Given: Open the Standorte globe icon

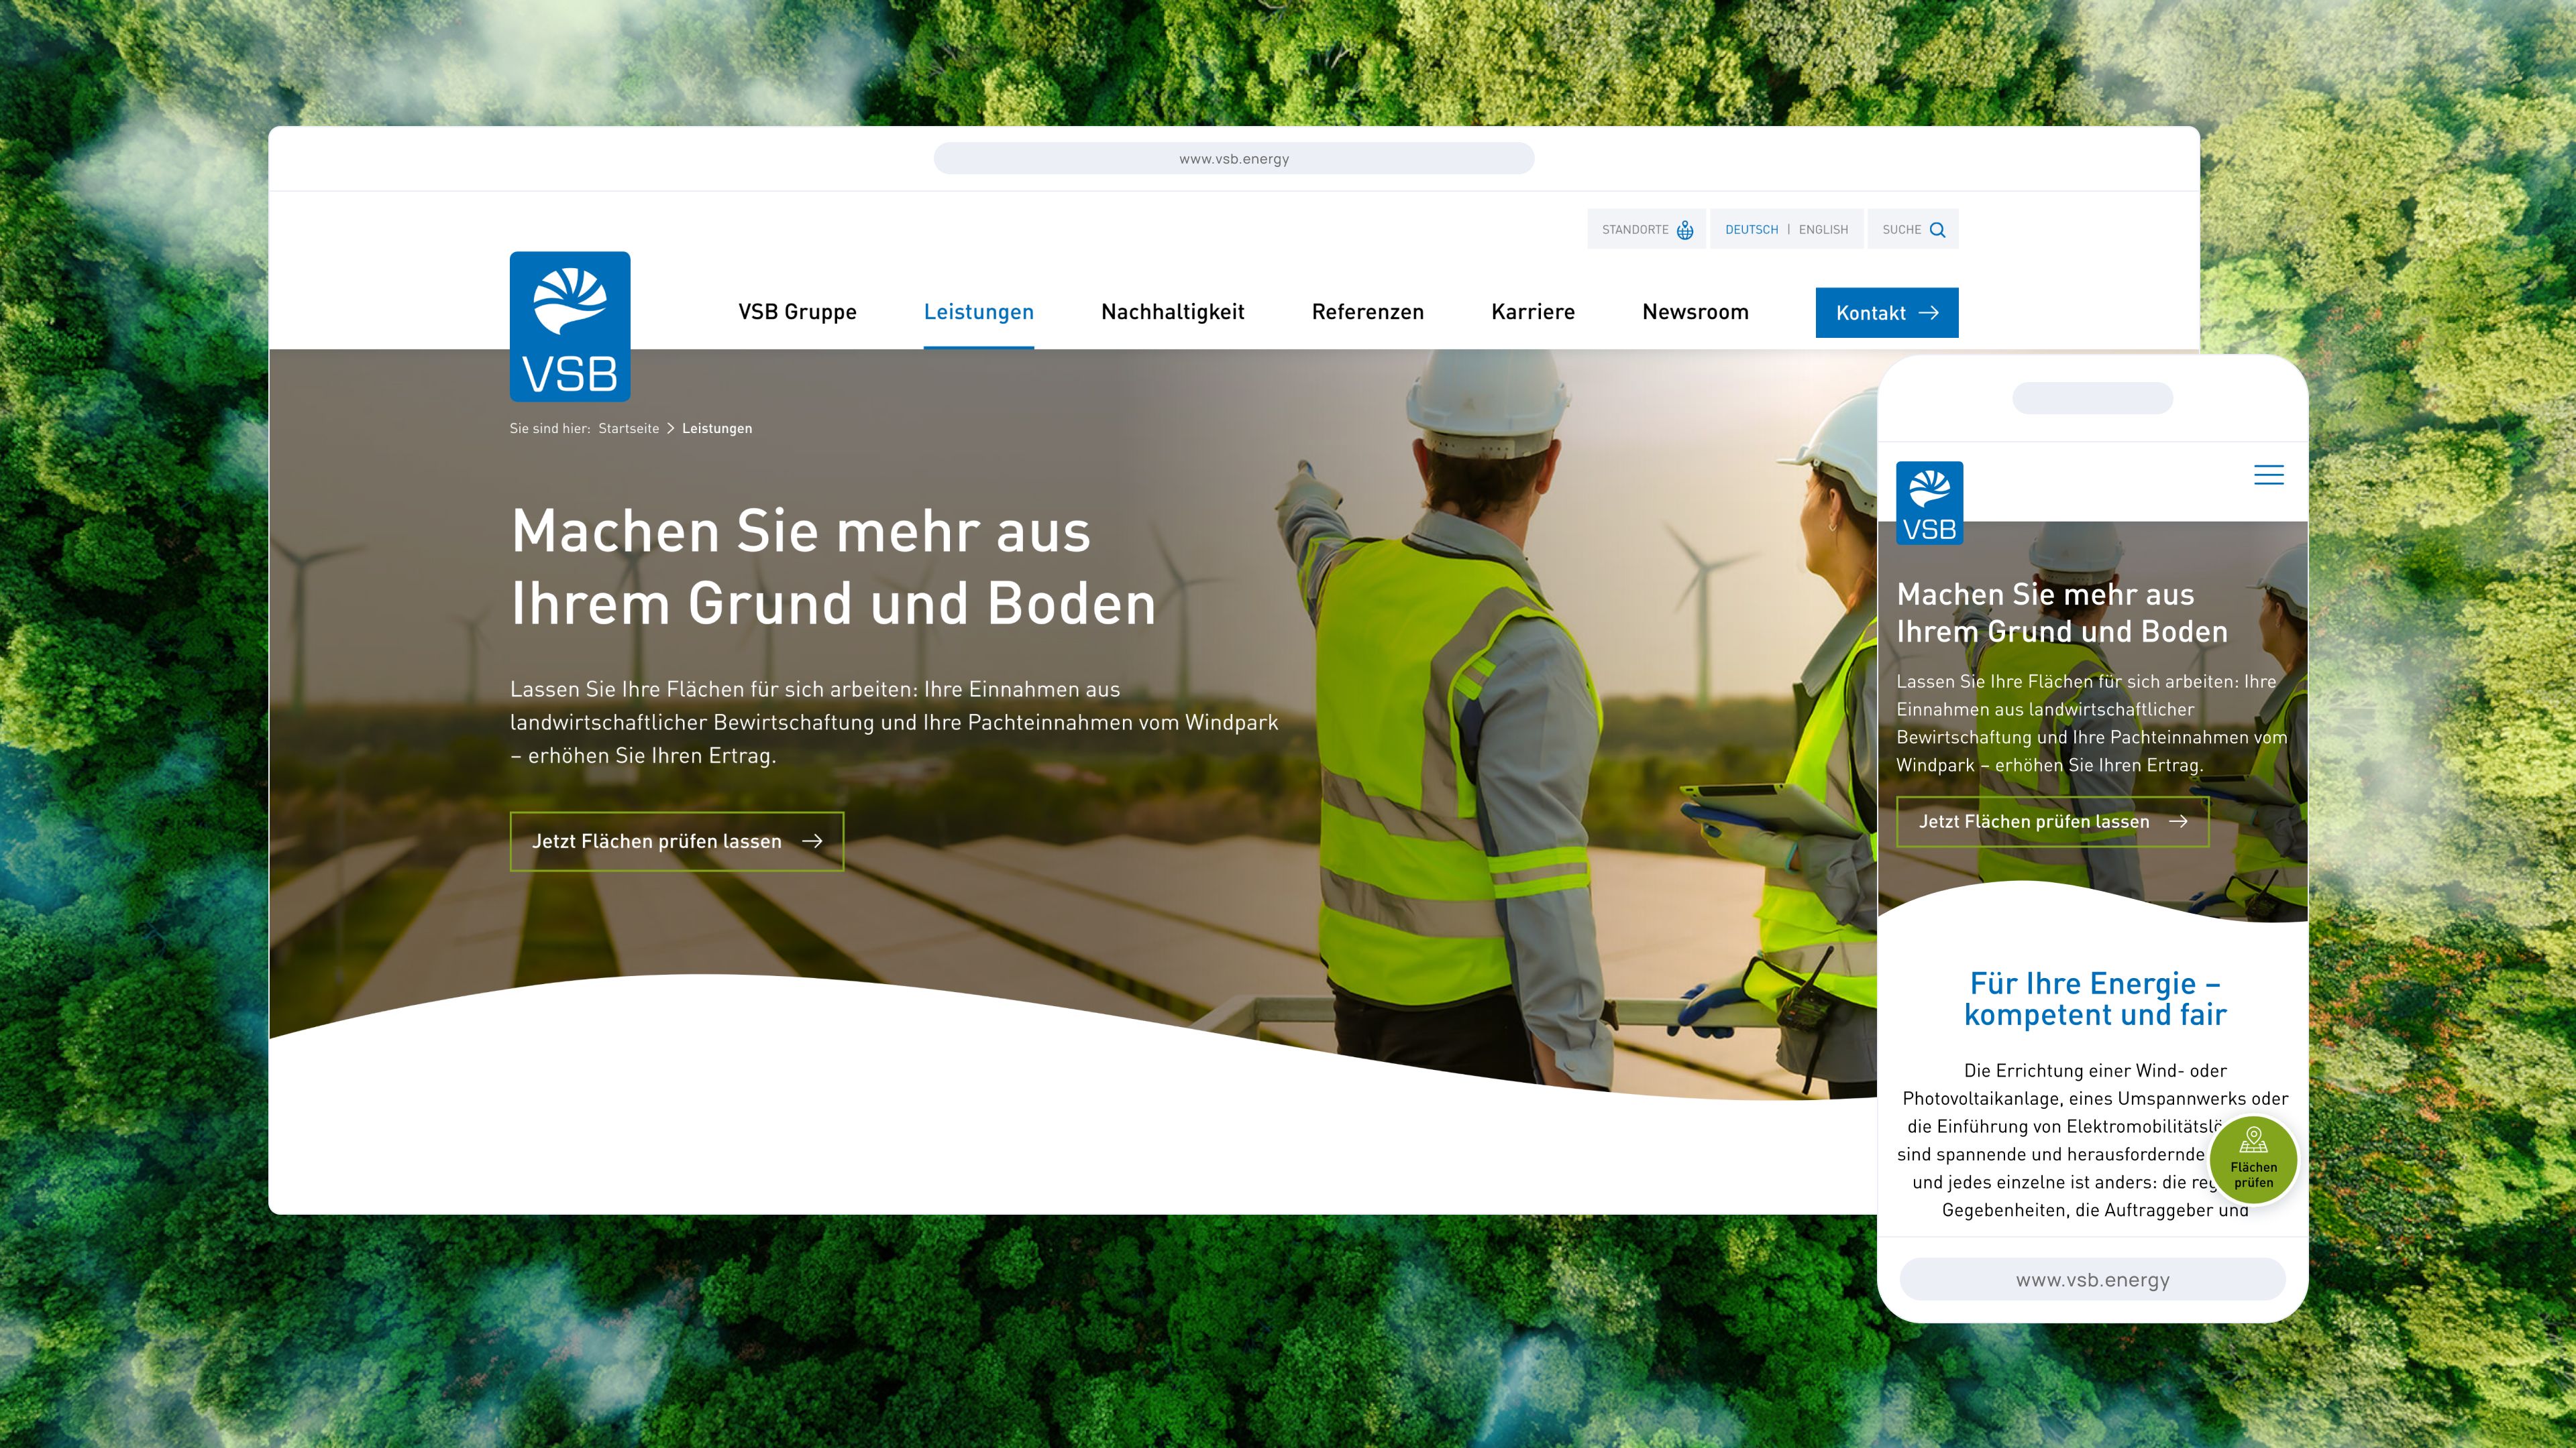Looking at the screenshot, I should 1685,230.
